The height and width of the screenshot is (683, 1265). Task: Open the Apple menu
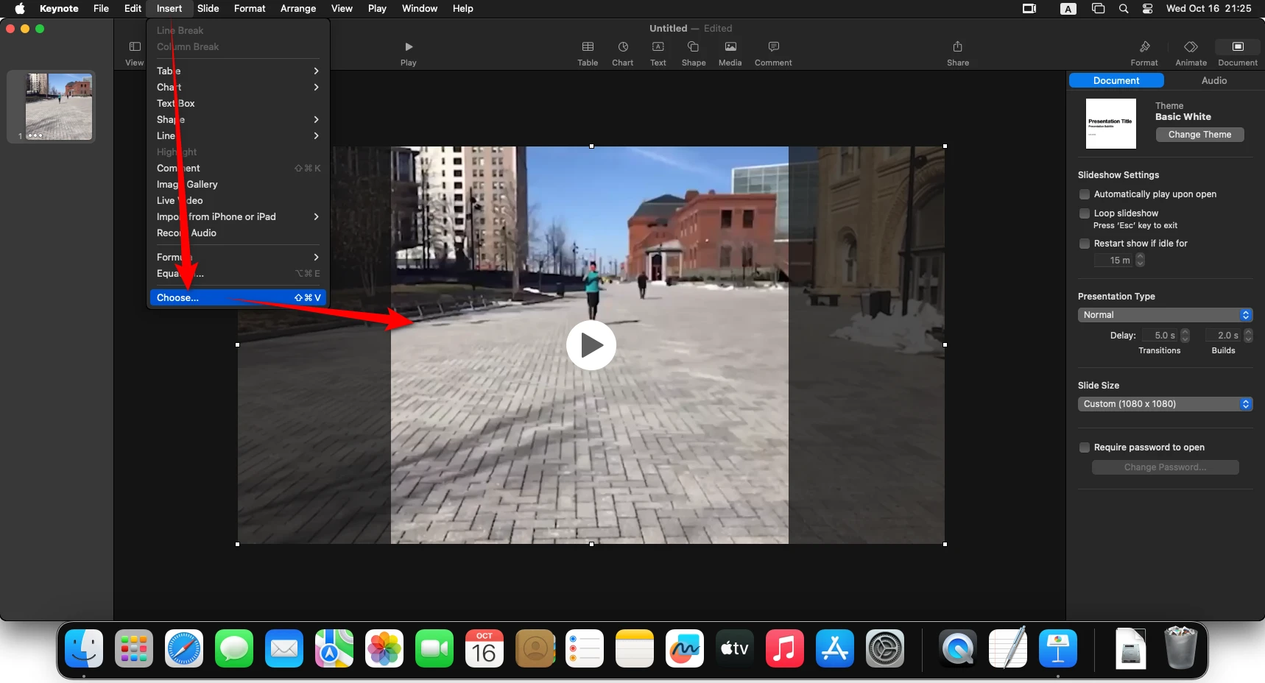(20, 9)
